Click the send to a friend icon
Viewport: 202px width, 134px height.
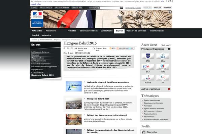tap(94, 48)
